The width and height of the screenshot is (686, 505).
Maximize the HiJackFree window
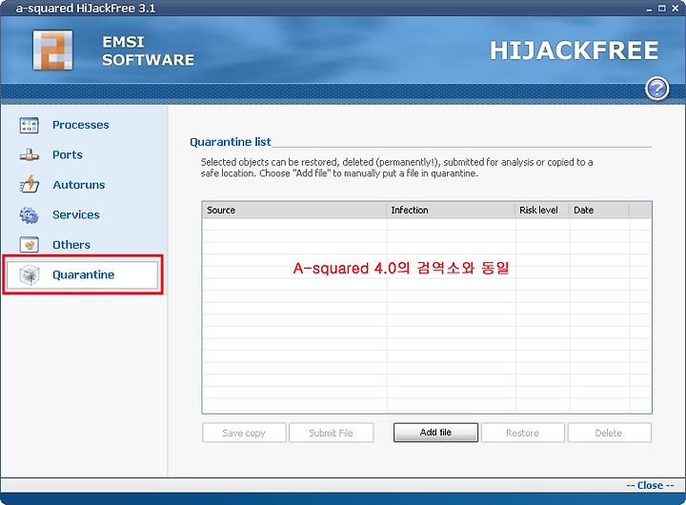(662, 9)
